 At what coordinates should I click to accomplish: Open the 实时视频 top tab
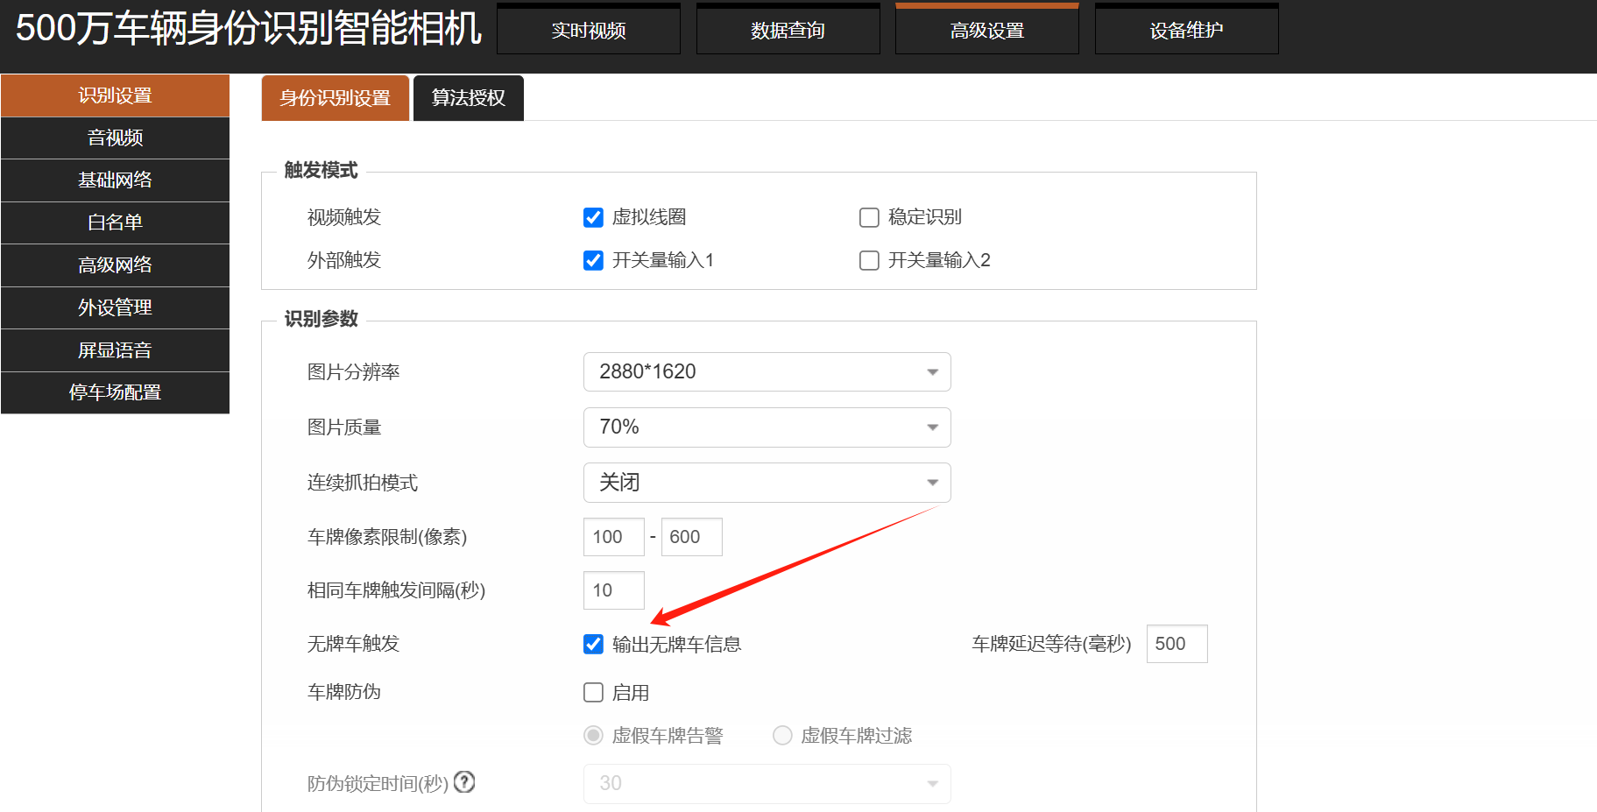tap(589, 30)
